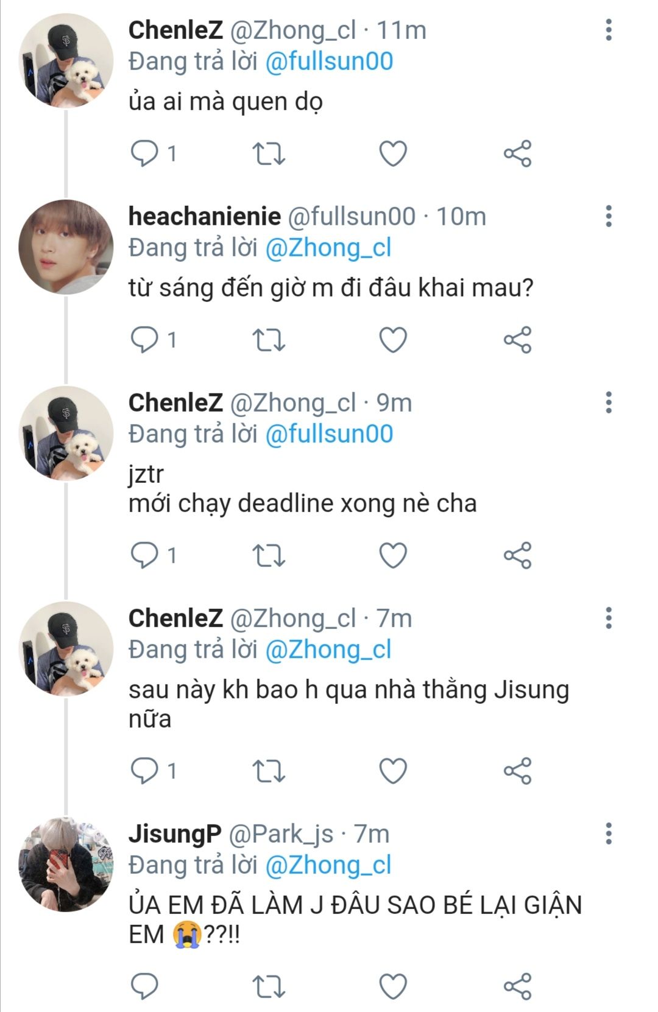Image resolution: width=658 pixels, height=1012 pixels.
Task: Retweet JisungP's all-caps tweet
Action: 269,986
